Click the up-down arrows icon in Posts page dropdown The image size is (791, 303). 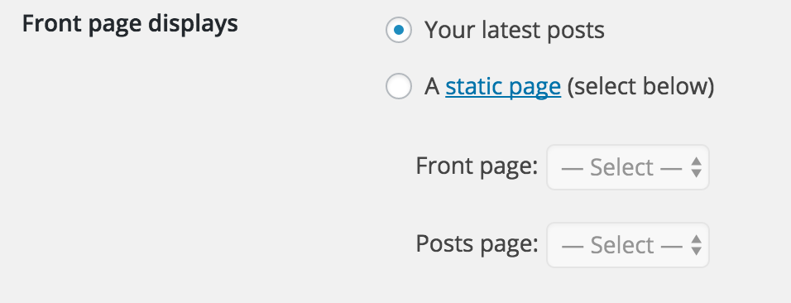pos(696,245)
